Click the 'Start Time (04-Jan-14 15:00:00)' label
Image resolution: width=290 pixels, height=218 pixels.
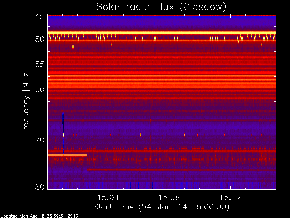[x=161, y=207]
